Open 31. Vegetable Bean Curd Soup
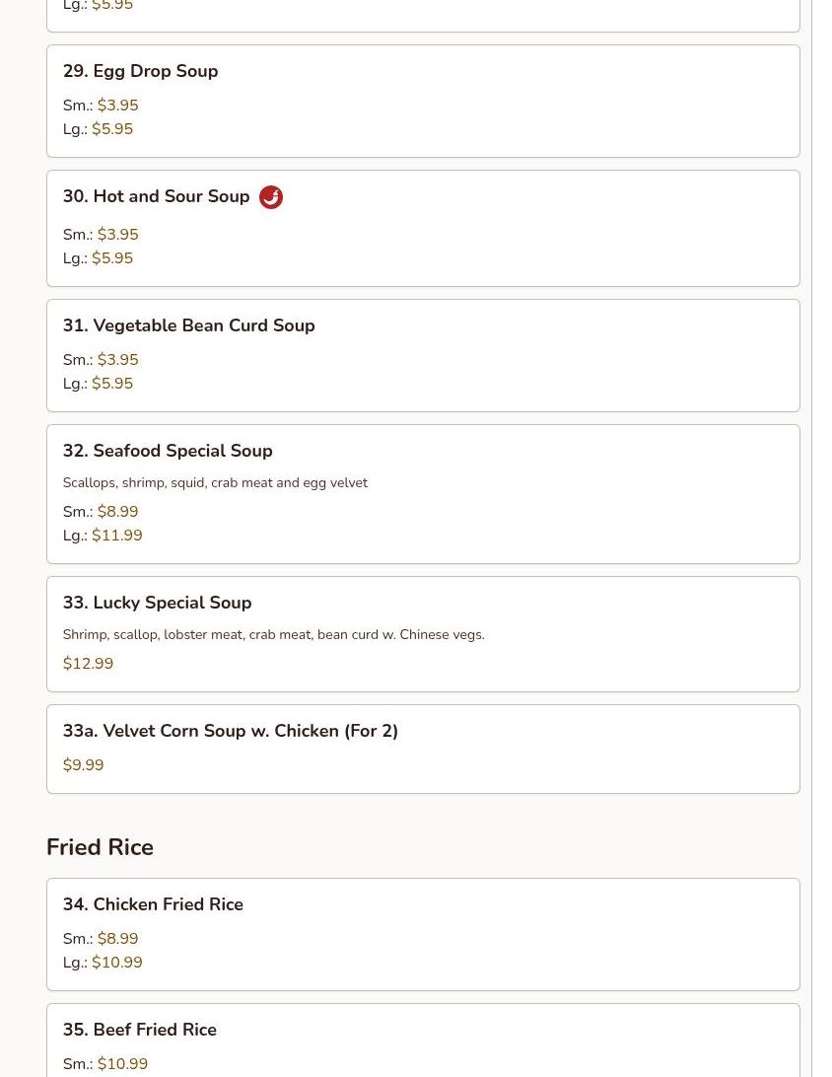832x1077 pixels. pyautogui.click(x=188, y=325)
